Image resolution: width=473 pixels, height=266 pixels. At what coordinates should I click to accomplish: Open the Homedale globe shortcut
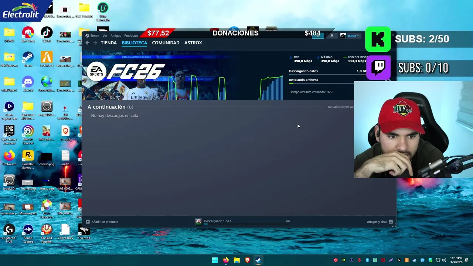point(47,84)
